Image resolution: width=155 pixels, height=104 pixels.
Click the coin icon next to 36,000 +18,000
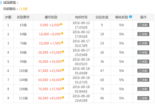click(x=63, y=61)
